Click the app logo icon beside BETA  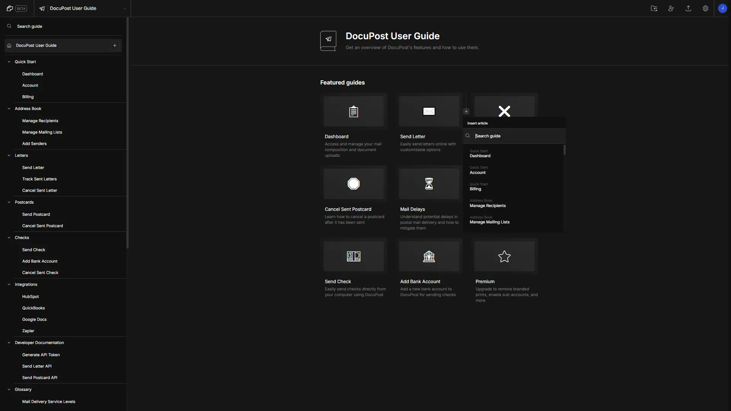[x=10, y=8]
